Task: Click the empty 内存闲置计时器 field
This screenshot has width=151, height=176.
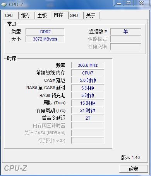Action: pos(88,125)
